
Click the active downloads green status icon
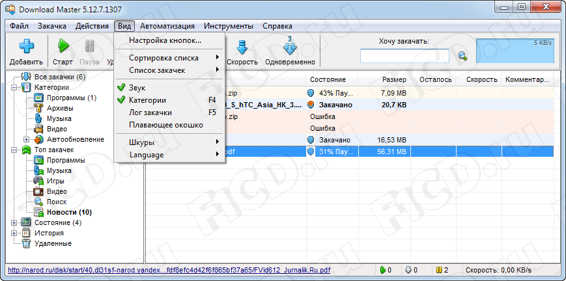coord(382,270)
